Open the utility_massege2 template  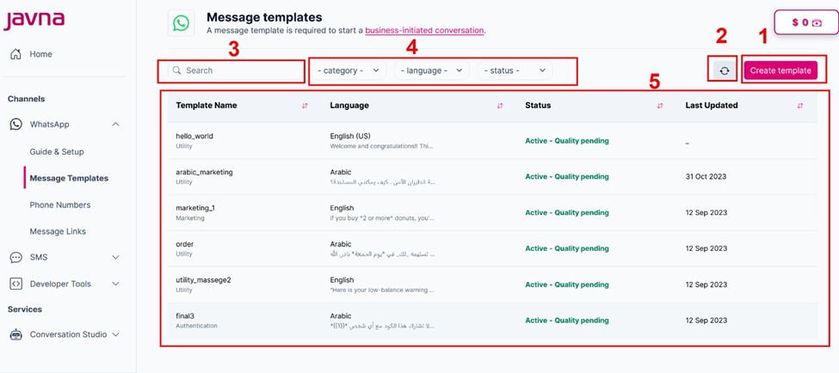tap(203, 280)
